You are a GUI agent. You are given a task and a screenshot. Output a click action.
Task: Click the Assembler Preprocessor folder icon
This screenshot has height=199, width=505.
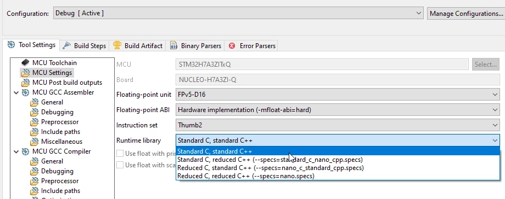34,122
